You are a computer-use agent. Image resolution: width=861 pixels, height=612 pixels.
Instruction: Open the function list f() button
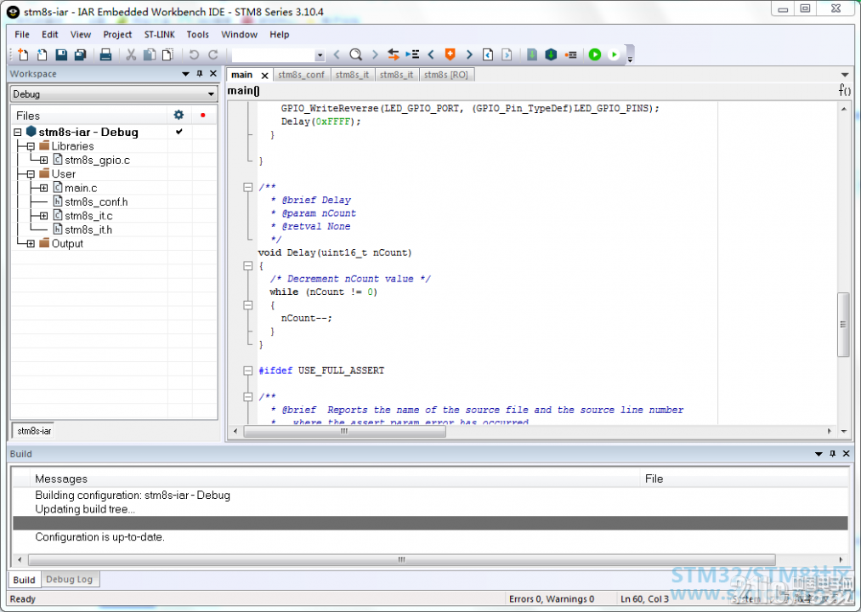tap(845, 90)
